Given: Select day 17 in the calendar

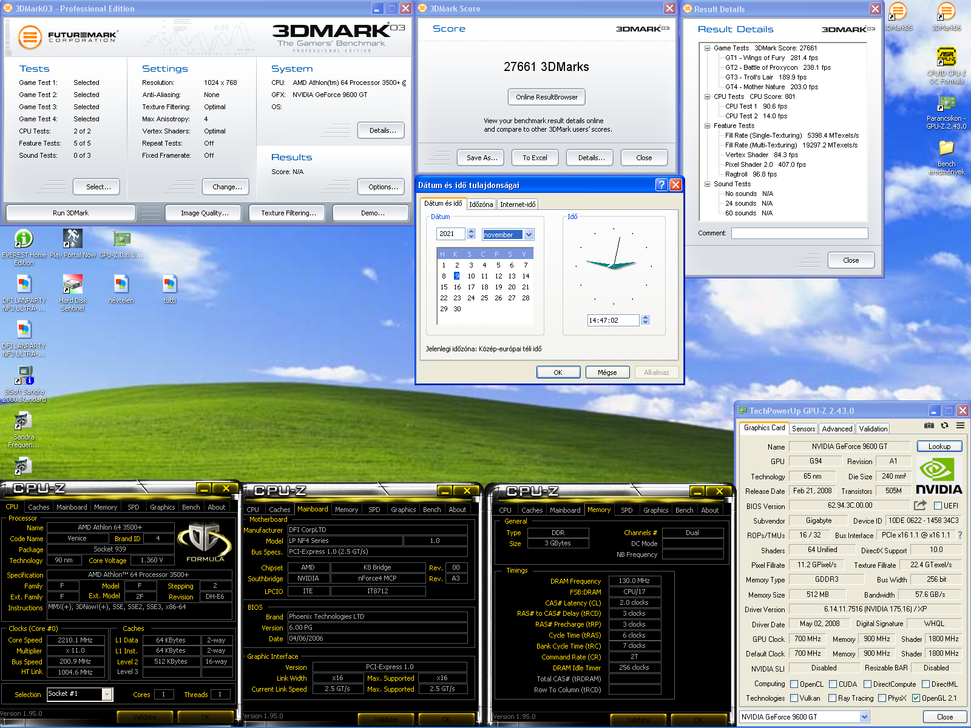Looking at the screenshot, I should click(x=471, y=287).
